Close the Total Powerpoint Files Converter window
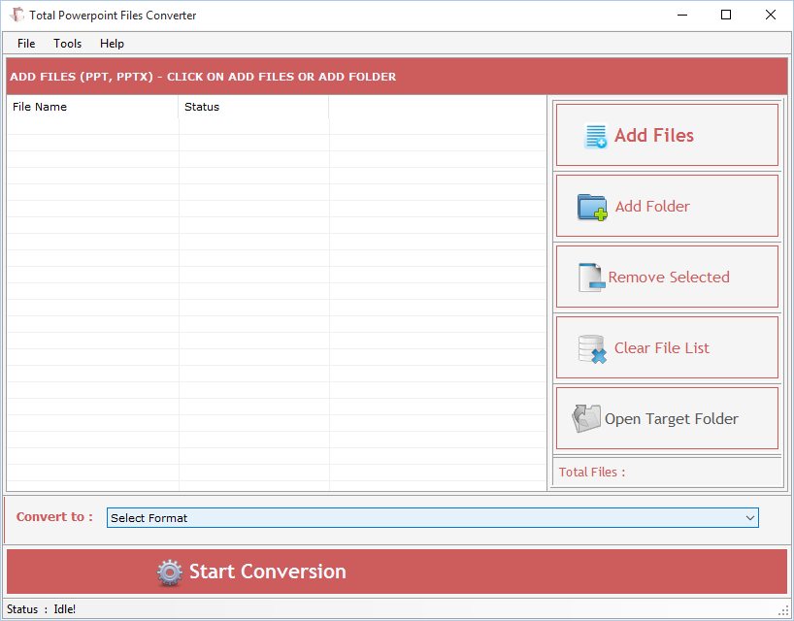 770,15
